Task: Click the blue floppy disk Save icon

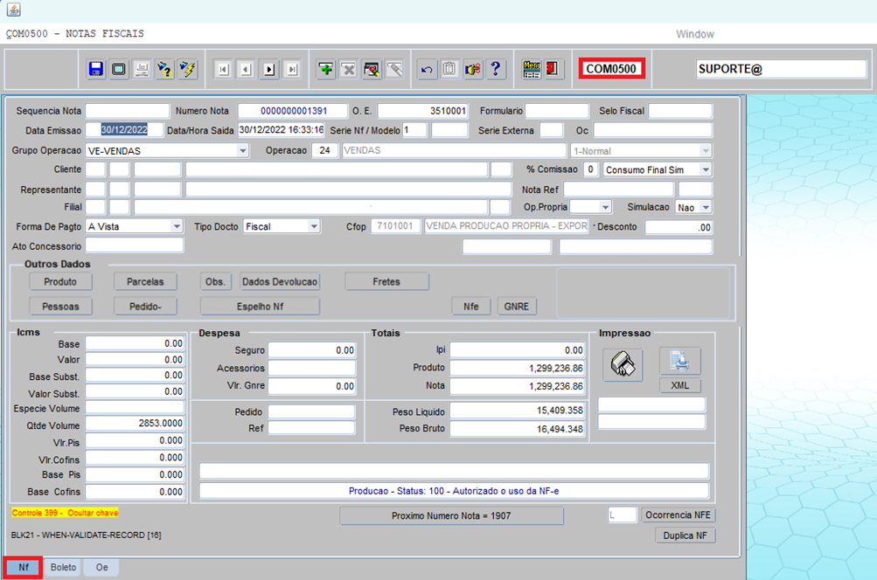Action: coord(96,69)
